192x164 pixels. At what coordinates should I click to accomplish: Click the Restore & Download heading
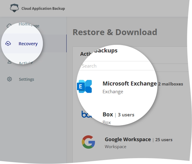coord(115,32)
